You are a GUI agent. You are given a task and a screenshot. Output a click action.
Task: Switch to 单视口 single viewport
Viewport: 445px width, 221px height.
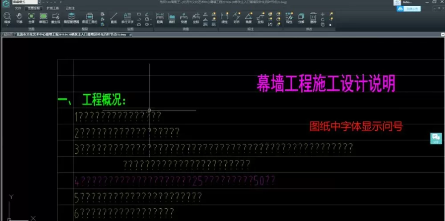[x=44, y=18]
